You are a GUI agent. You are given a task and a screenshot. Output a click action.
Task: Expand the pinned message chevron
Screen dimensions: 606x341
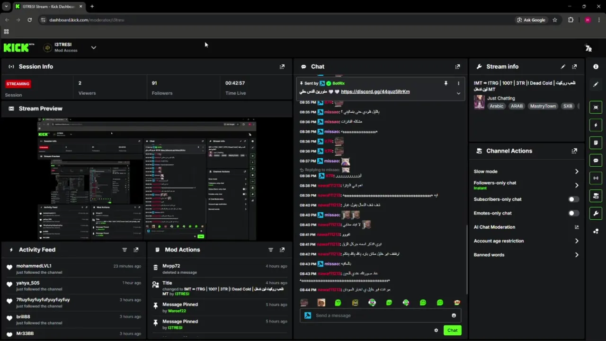click(458, 93)
